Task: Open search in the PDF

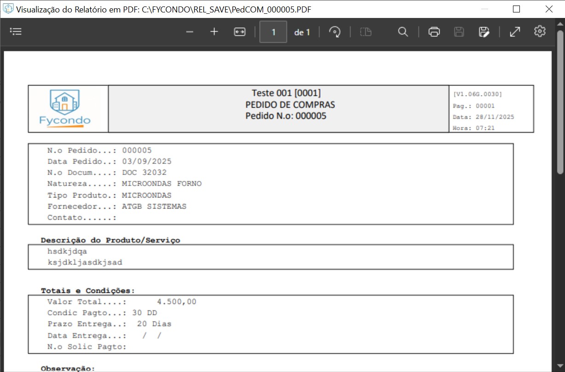Action: [403, 32]
